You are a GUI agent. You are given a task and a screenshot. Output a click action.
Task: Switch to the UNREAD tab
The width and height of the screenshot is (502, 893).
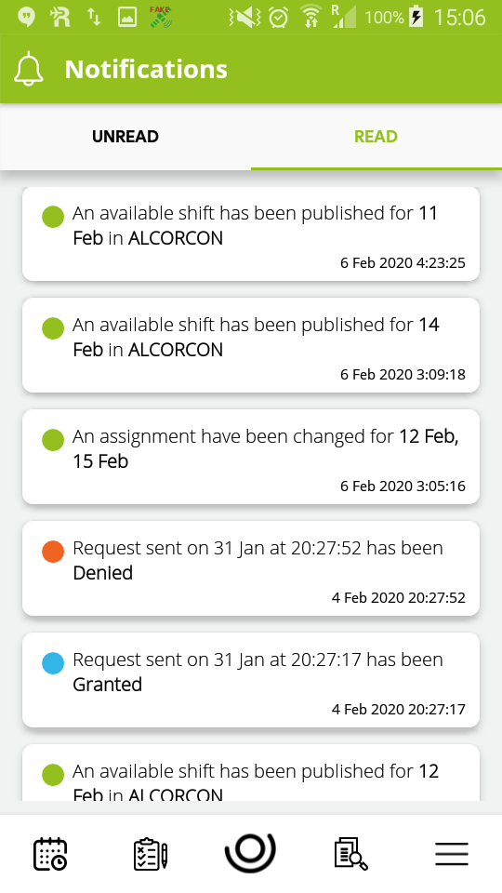pyautogui.click(x=125, y=137)
